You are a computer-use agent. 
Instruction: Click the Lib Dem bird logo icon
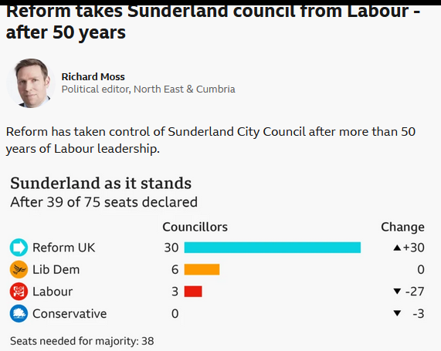19,269
